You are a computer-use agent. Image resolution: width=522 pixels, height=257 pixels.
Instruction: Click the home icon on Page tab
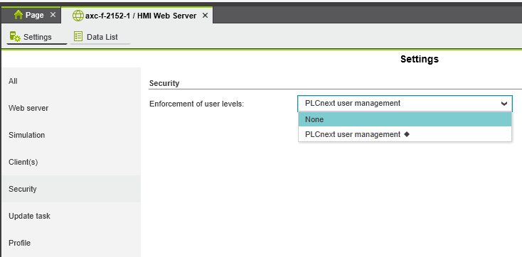[18, 15]
